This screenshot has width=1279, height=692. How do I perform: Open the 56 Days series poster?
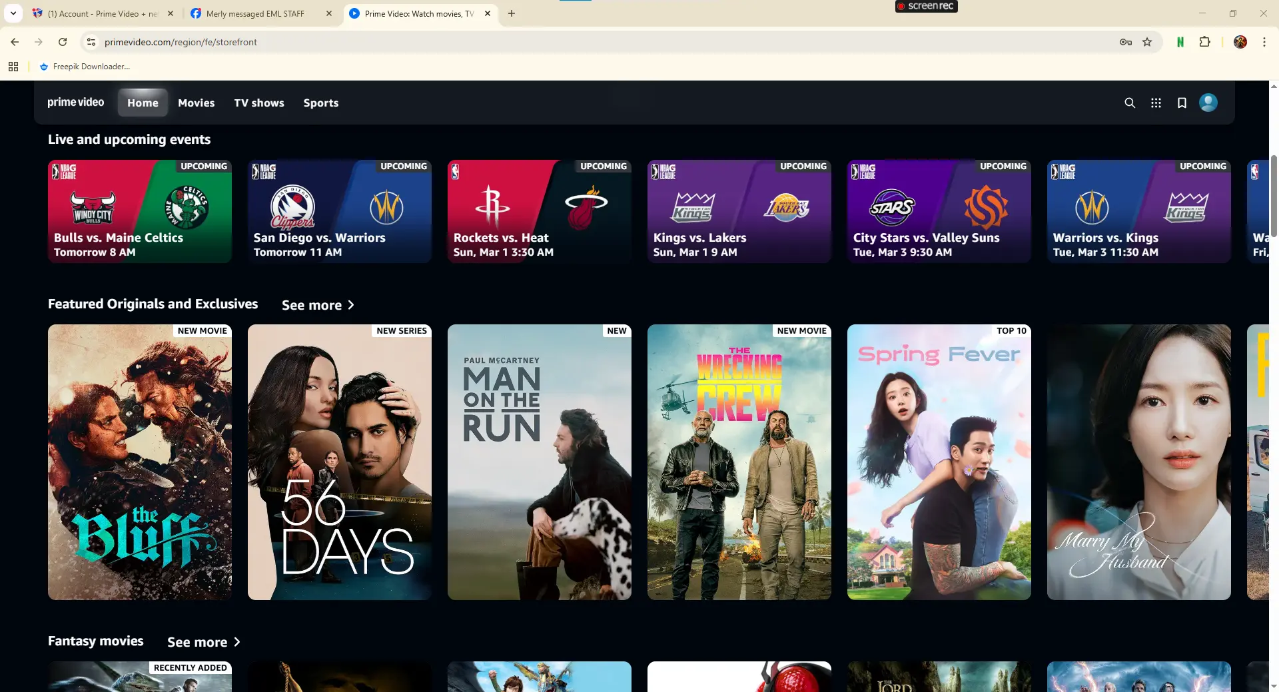click(340, 462)
